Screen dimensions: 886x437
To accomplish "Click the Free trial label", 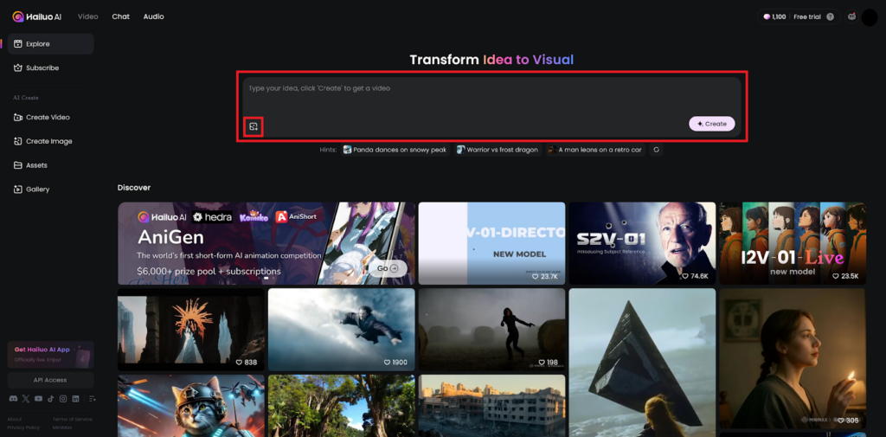I will point(807,17).
